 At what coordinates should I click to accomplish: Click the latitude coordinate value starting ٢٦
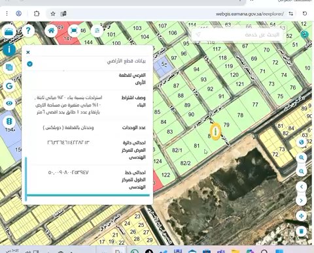68,143
